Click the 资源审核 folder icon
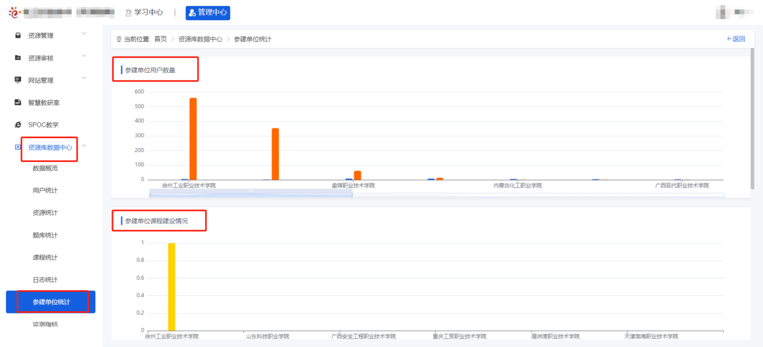763x347 pixels. click(18, 58)
